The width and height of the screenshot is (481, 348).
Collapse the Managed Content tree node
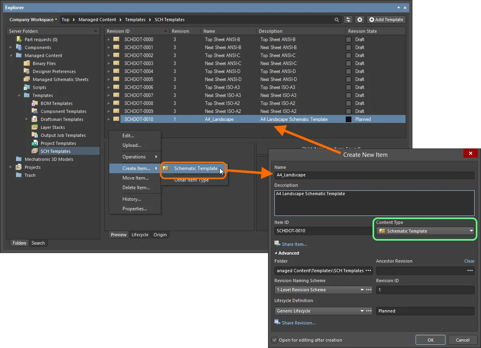(x=11, y=55)
